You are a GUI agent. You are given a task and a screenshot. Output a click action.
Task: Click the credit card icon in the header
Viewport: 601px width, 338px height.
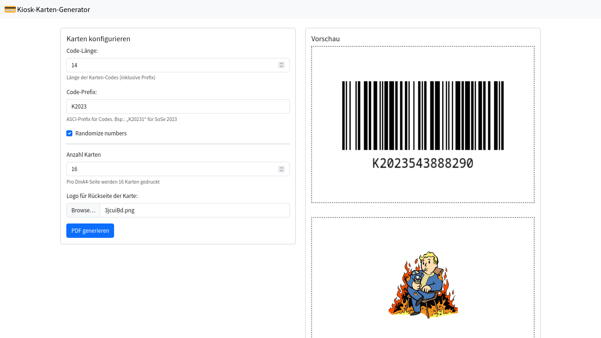pyautogui.click(x=10, y=9)
